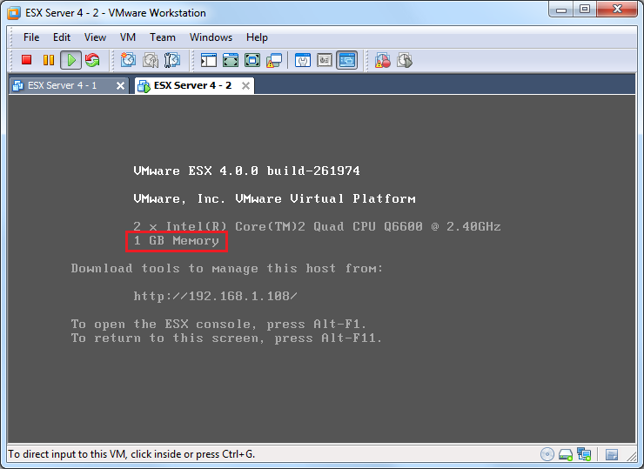The width and height of the screenshot is (644, 469).
Task: Click the network adapter status icon
Action: (x=584, y=454)
